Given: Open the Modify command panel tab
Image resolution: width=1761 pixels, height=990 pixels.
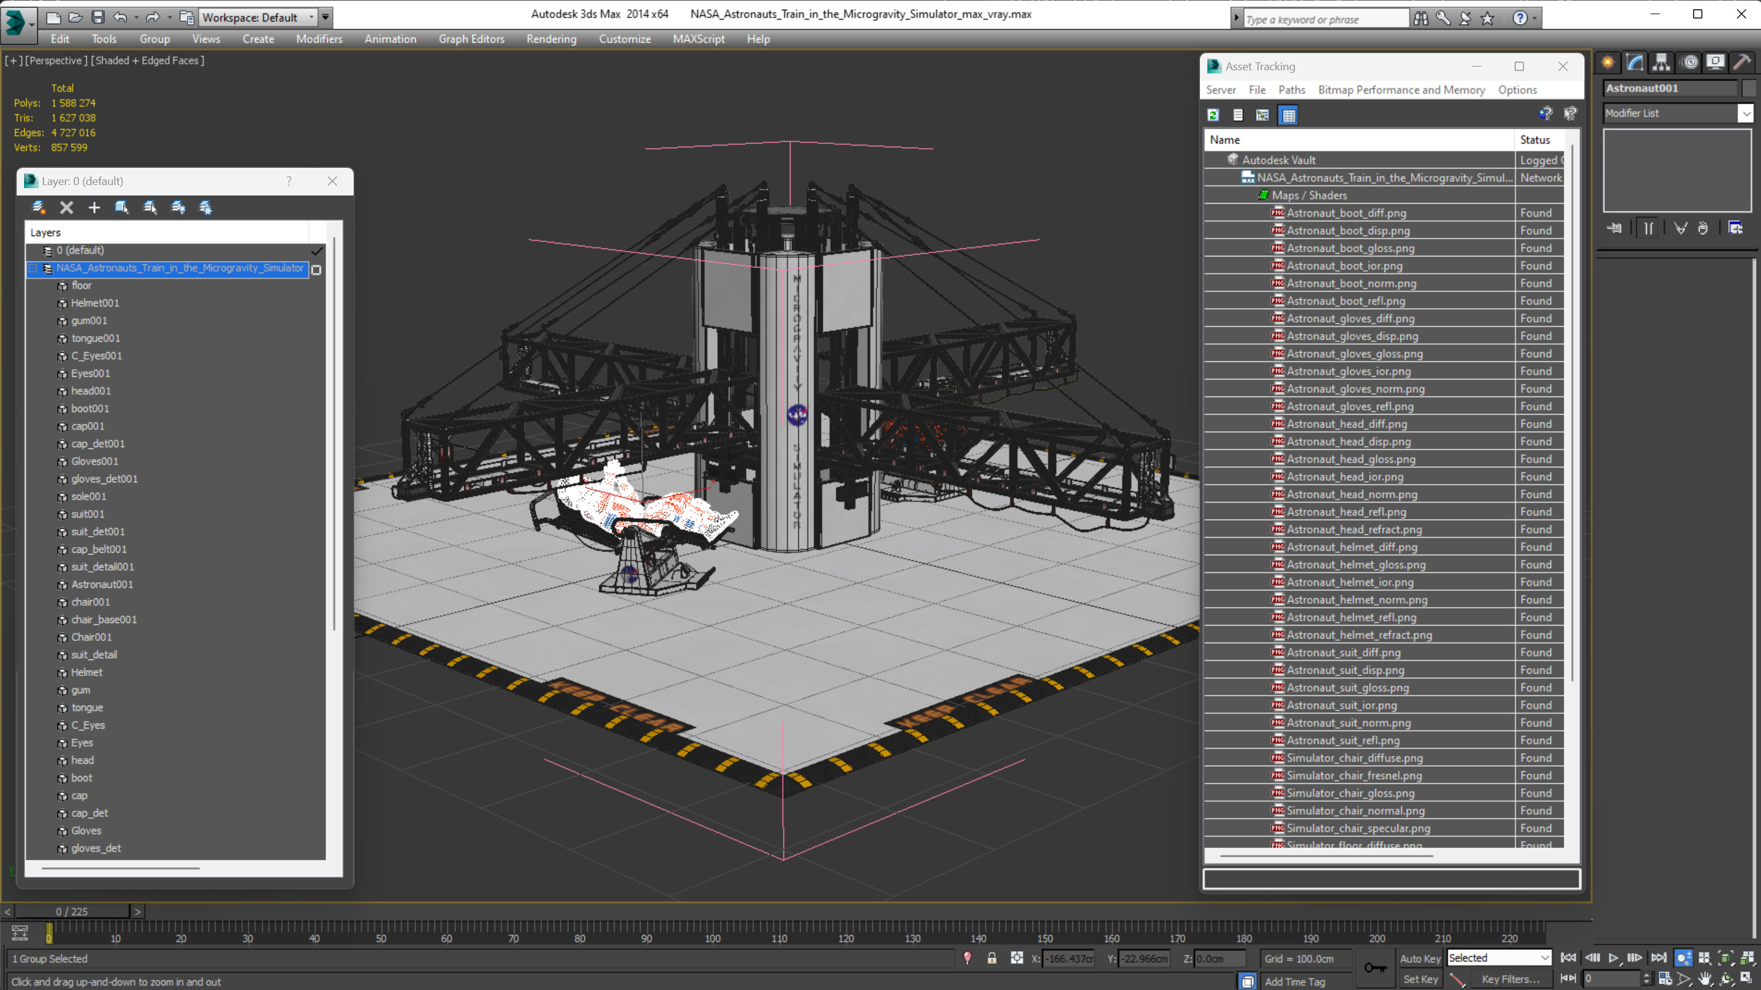Looking at the screenshot, I should (x=1634, y=63).
